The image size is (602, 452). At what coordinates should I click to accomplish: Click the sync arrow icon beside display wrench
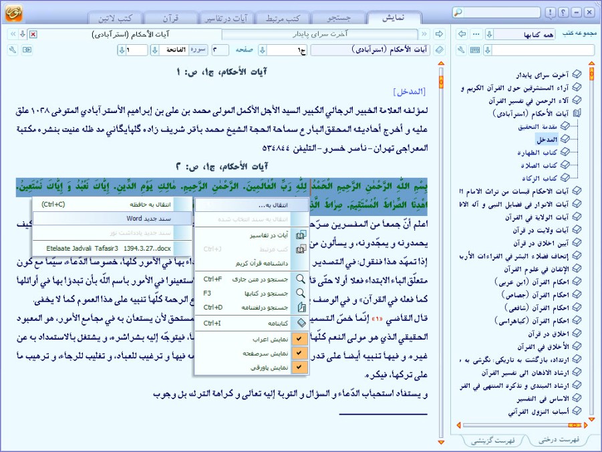27,50
